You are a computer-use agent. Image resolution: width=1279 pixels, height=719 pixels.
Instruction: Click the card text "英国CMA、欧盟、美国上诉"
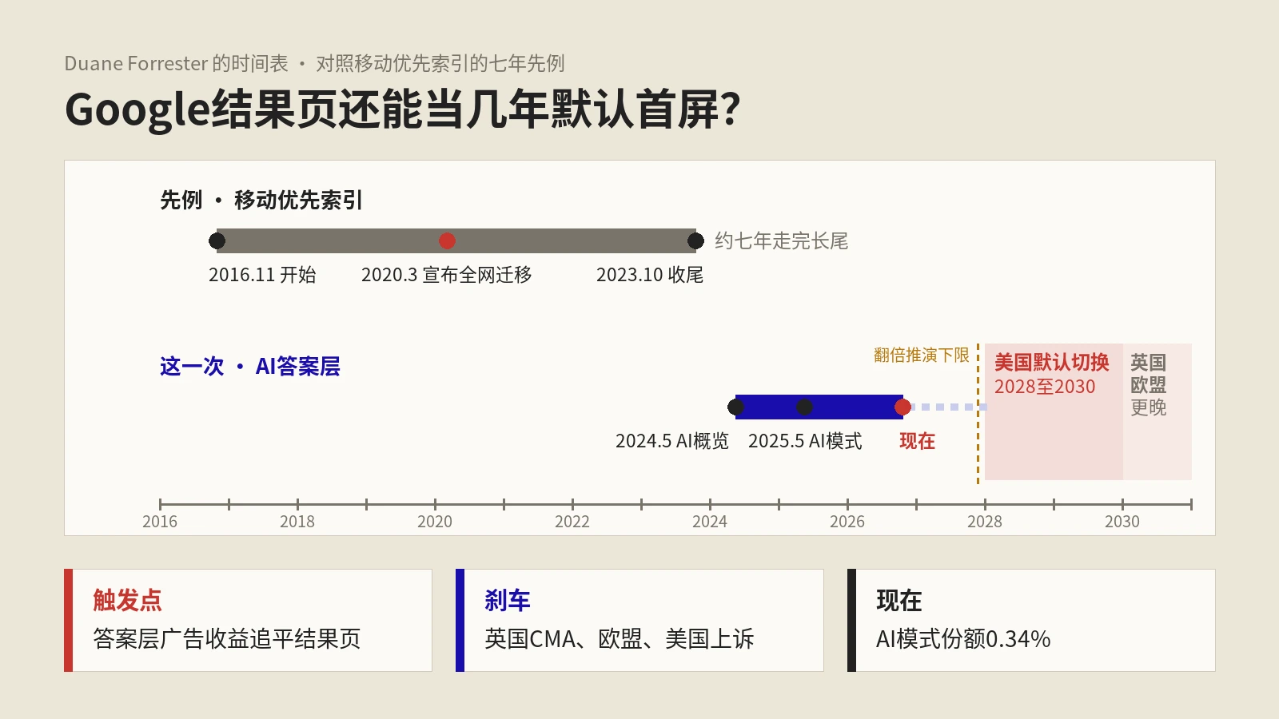[620, 639]
